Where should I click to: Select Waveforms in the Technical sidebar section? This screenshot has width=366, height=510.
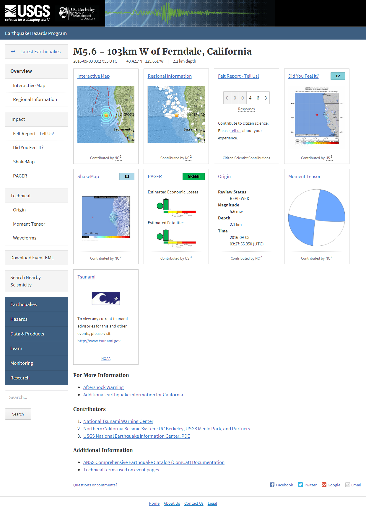coord(25,238)
